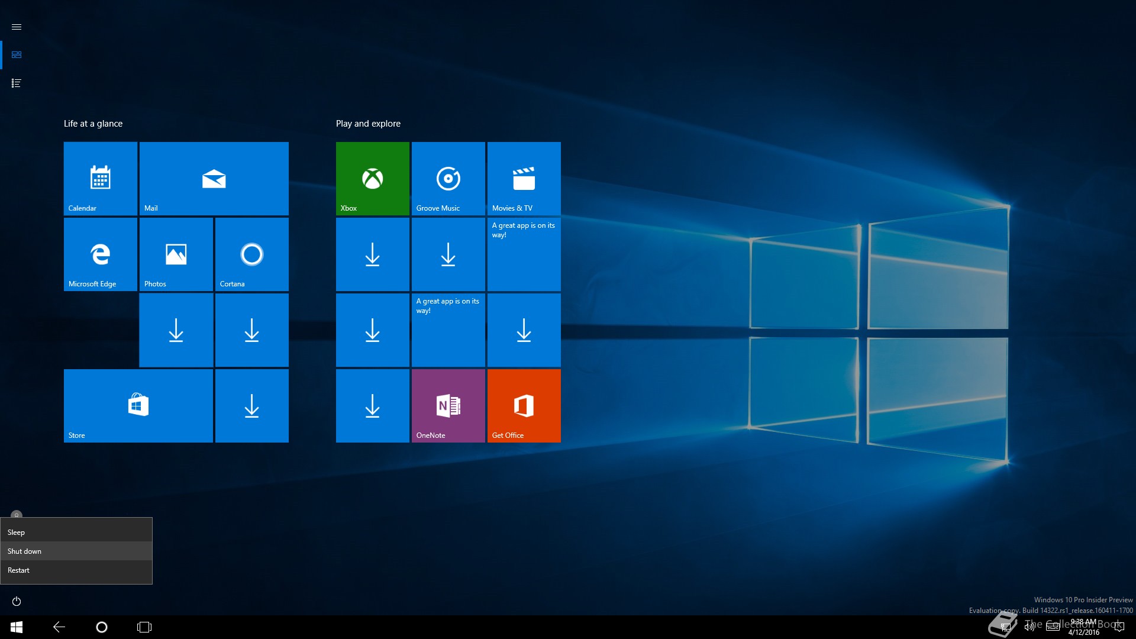Click the user account avatar icon
The height and width of the screenshot is (639, 1136).
click(x=17, y=514)
